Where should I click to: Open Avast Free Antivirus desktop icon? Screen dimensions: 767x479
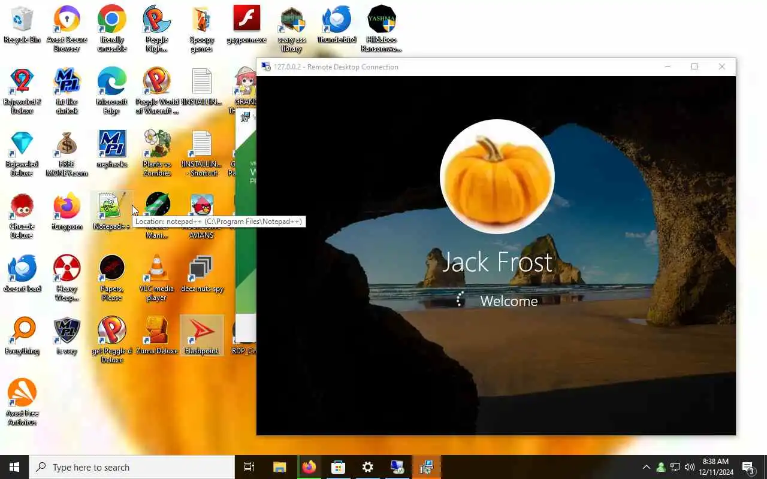(22, 402)
